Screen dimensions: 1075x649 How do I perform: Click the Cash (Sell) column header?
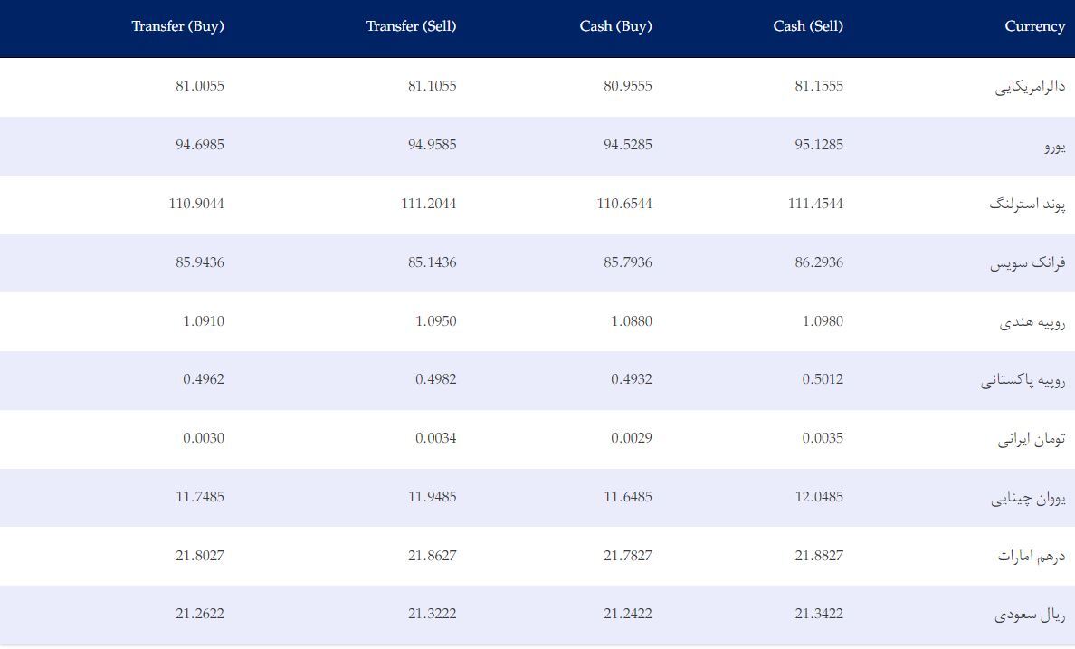[808, 26]
